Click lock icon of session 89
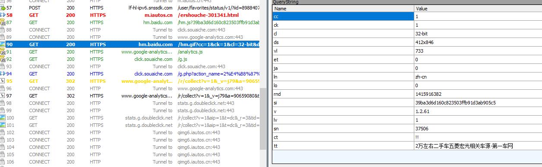Image resolution: width=542 pixels, height=167 pixels. pos(3,37)
